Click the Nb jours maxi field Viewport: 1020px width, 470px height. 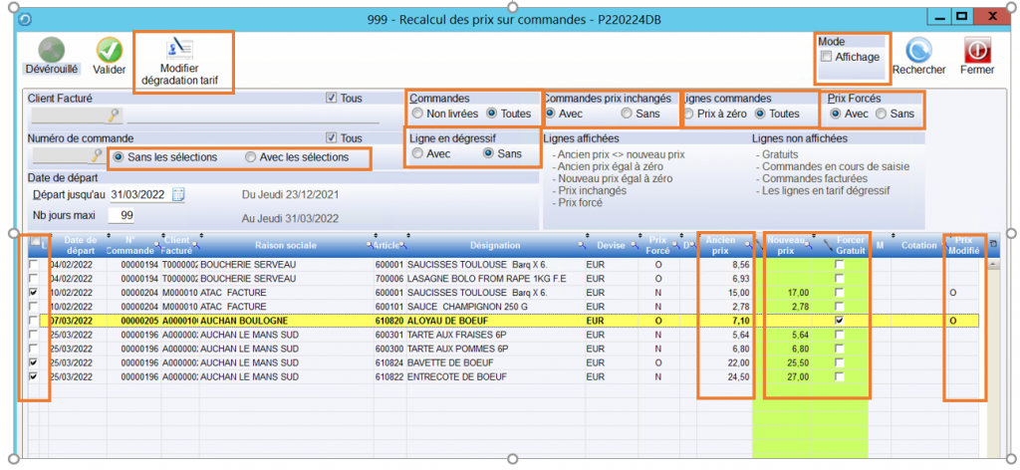124,215
